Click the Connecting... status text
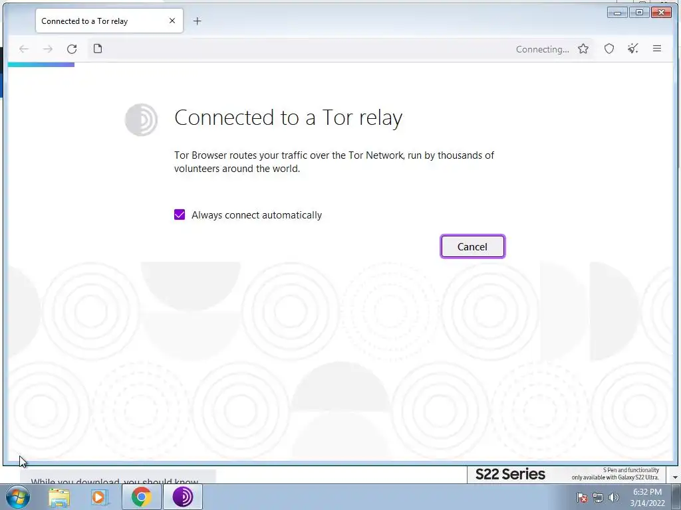 [543, 49]
